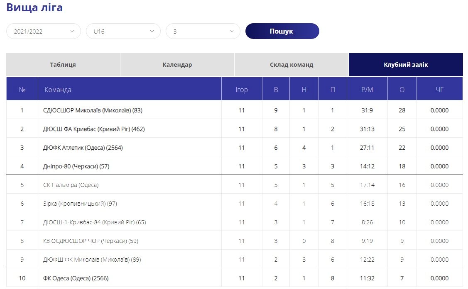Viewport: 468px width, 289px height.
Task: Click points value 22 for Атлетик
Action: point(402,148)
